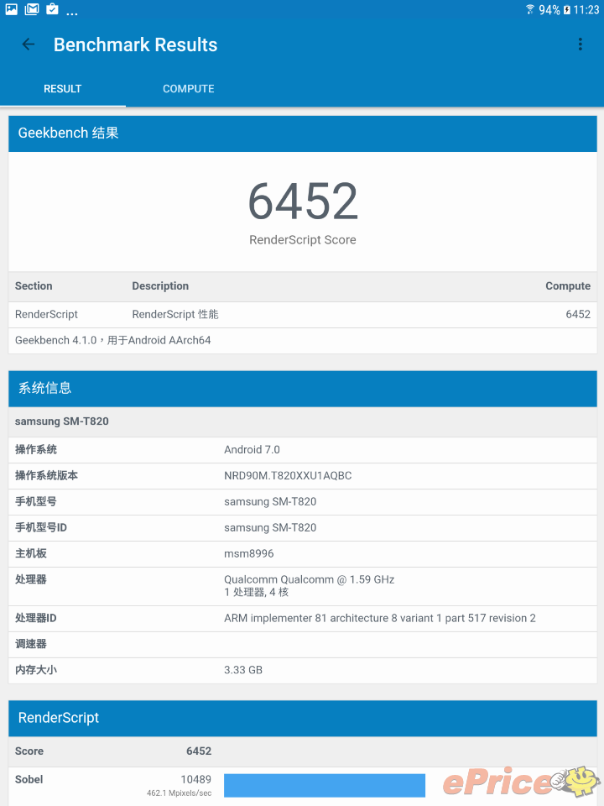Tap the Sobel score bar

325,785
